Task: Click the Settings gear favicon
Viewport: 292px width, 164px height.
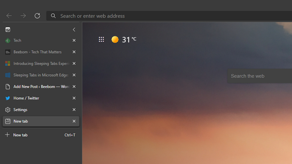Action: (x=8, y=110)
